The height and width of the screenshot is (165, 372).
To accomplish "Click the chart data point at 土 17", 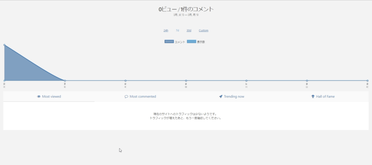I will pos(247,81).
